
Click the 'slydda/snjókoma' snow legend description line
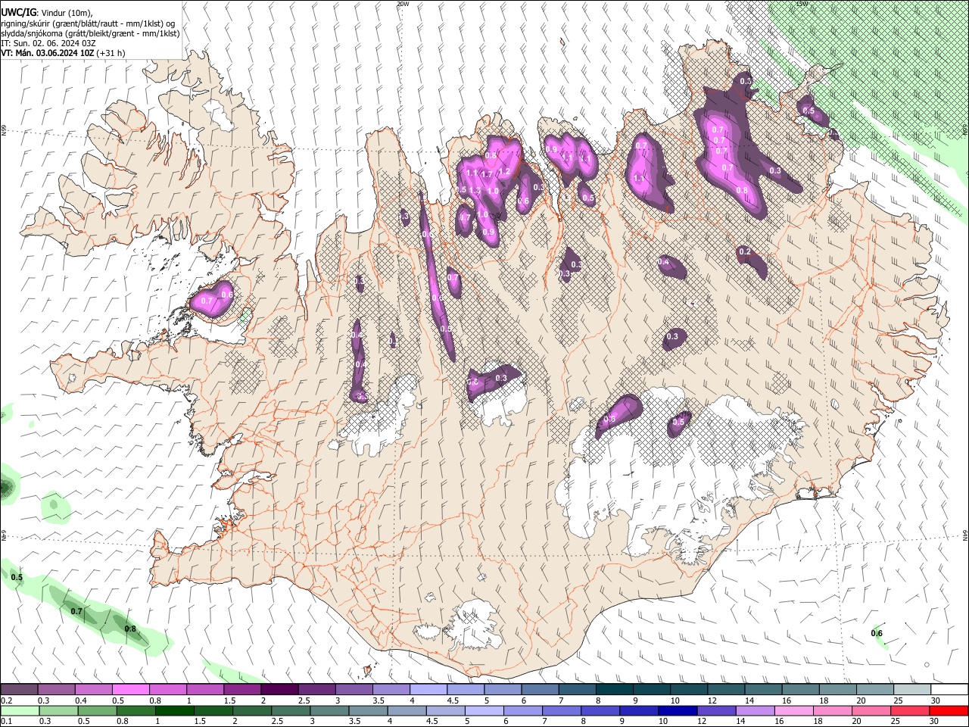(90, 33)
